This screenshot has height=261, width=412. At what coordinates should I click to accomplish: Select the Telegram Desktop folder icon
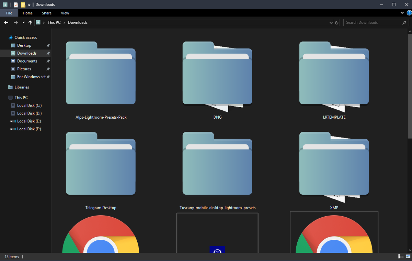tap(101, 163)
